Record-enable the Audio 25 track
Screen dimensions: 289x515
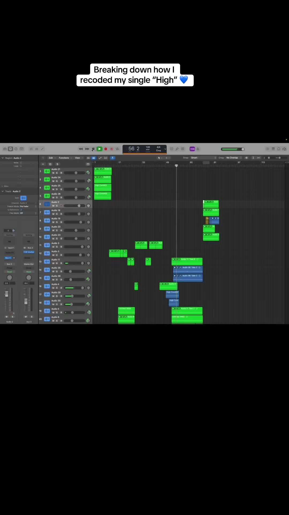(61, 189)
